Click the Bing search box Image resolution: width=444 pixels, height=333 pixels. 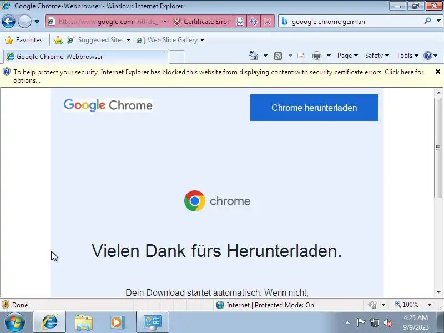351,22
